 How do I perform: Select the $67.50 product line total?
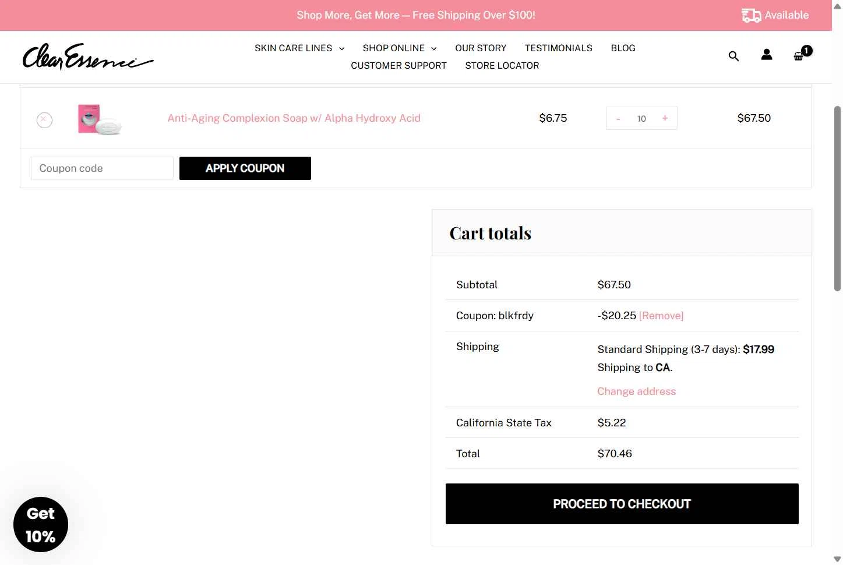tap(754, 118)
